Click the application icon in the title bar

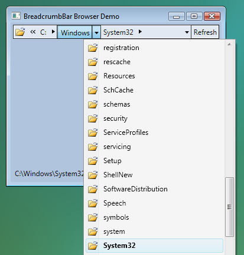point(16,16)
